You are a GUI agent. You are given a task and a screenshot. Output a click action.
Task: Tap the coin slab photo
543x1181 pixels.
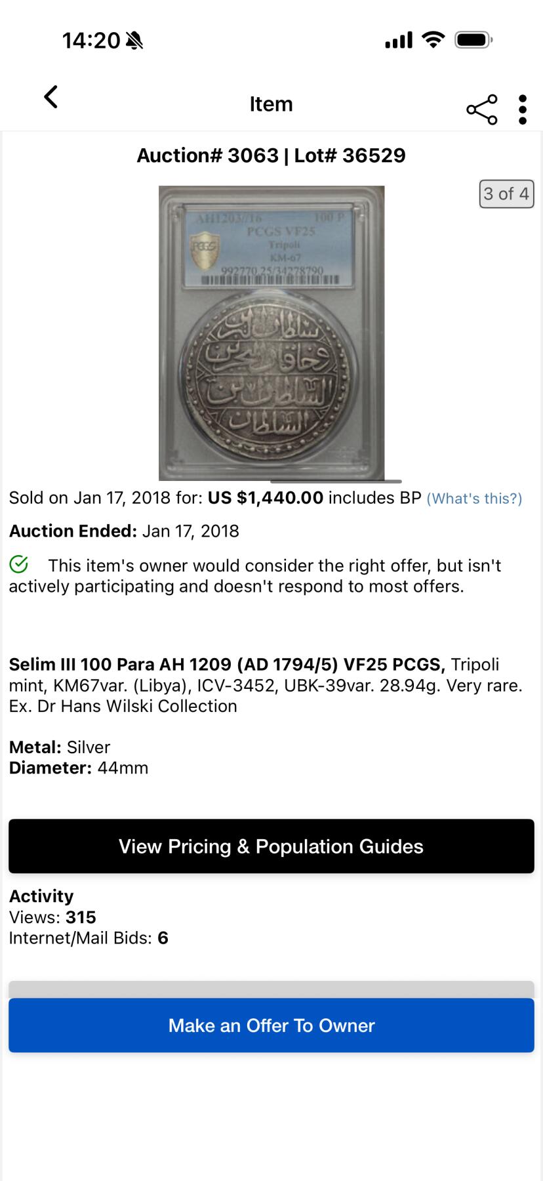271,333
